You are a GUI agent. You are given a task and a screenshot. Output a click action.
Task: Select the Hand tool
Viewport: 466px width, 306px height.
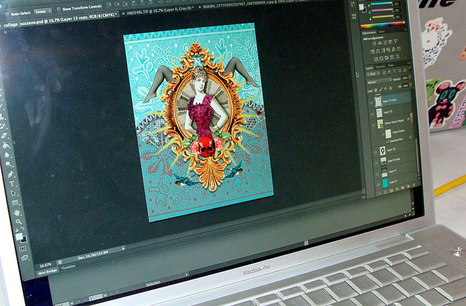coord(17,213)
